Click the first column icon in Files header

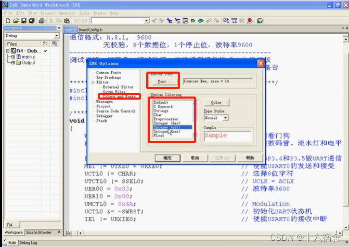[45, 44]
